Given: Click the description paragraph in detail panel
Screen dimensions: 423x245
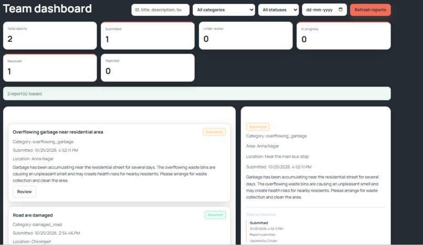Looking at the screenshot, I should pyautogui.click(x=312, y=187).
